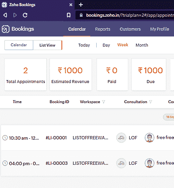Click the consultation icon in #LI-00001 row

click(121, 138)
